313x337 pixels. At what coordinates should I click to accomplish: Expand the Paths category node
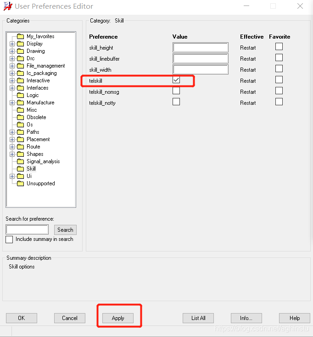[12, 132]
